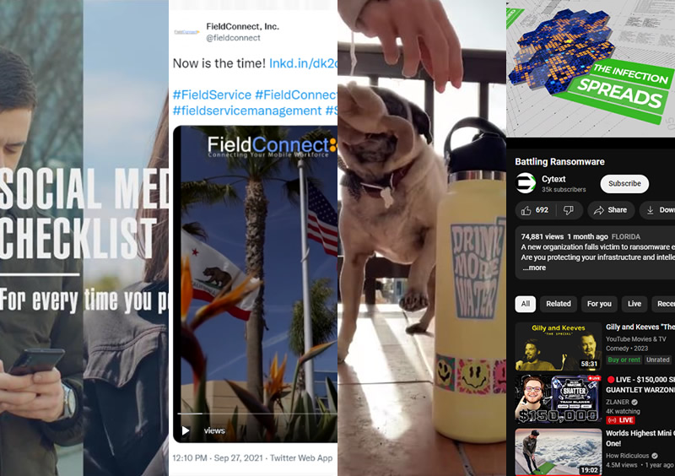Switch to the For you chip
This screenshot has width=675, height=476.
click(599, 304)
